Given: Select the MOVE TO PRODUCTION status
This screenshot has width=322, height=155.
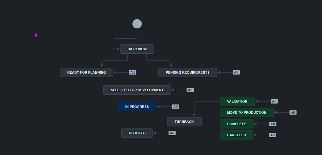Looking at the screenshot, I should (x=247, y=112).
